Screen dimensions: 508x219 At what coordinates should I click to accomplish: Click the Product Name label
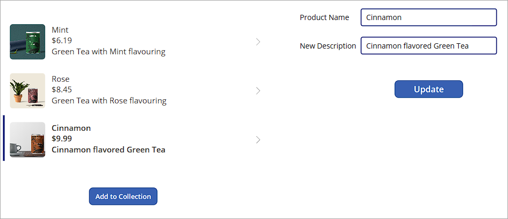324,17
